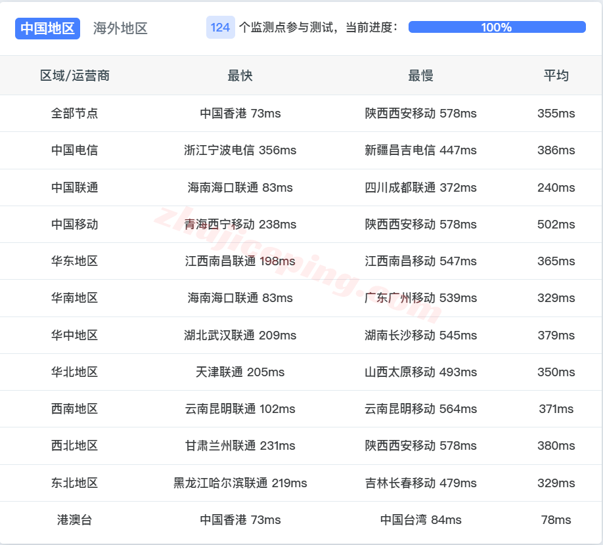
Task: Click 天津联通 205ms cell
Action: pyautogui.click(x=240, y=372)
